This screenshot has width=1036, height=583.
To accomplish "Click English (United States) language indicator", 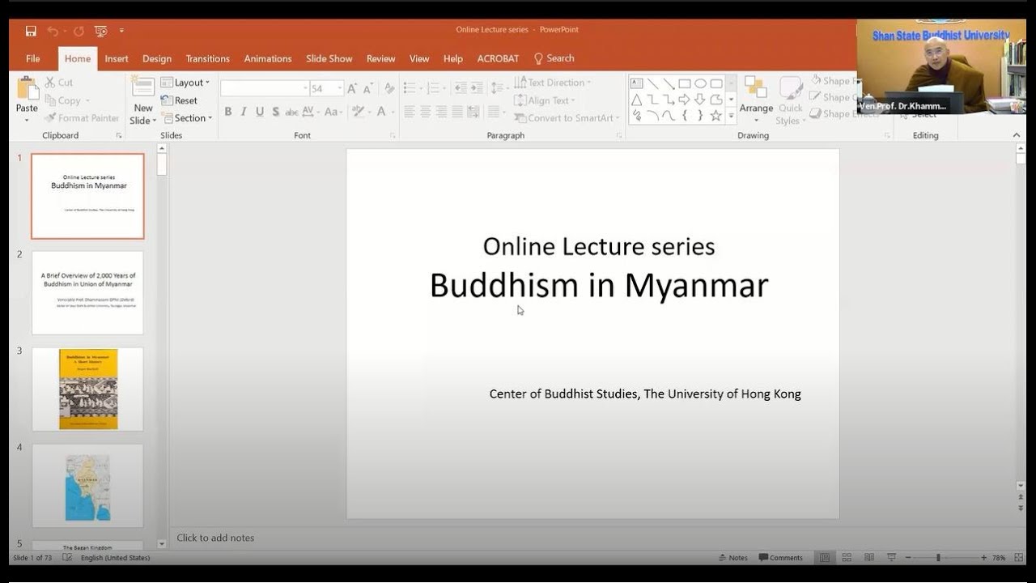I will pyautogui.click(x=116, y=558).
